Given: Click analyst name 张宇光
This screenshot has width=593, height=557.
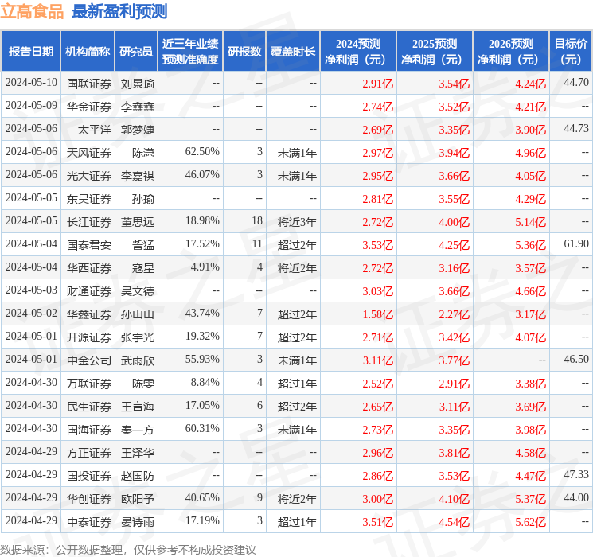Looking at the screenshot, I should [138, 337].
